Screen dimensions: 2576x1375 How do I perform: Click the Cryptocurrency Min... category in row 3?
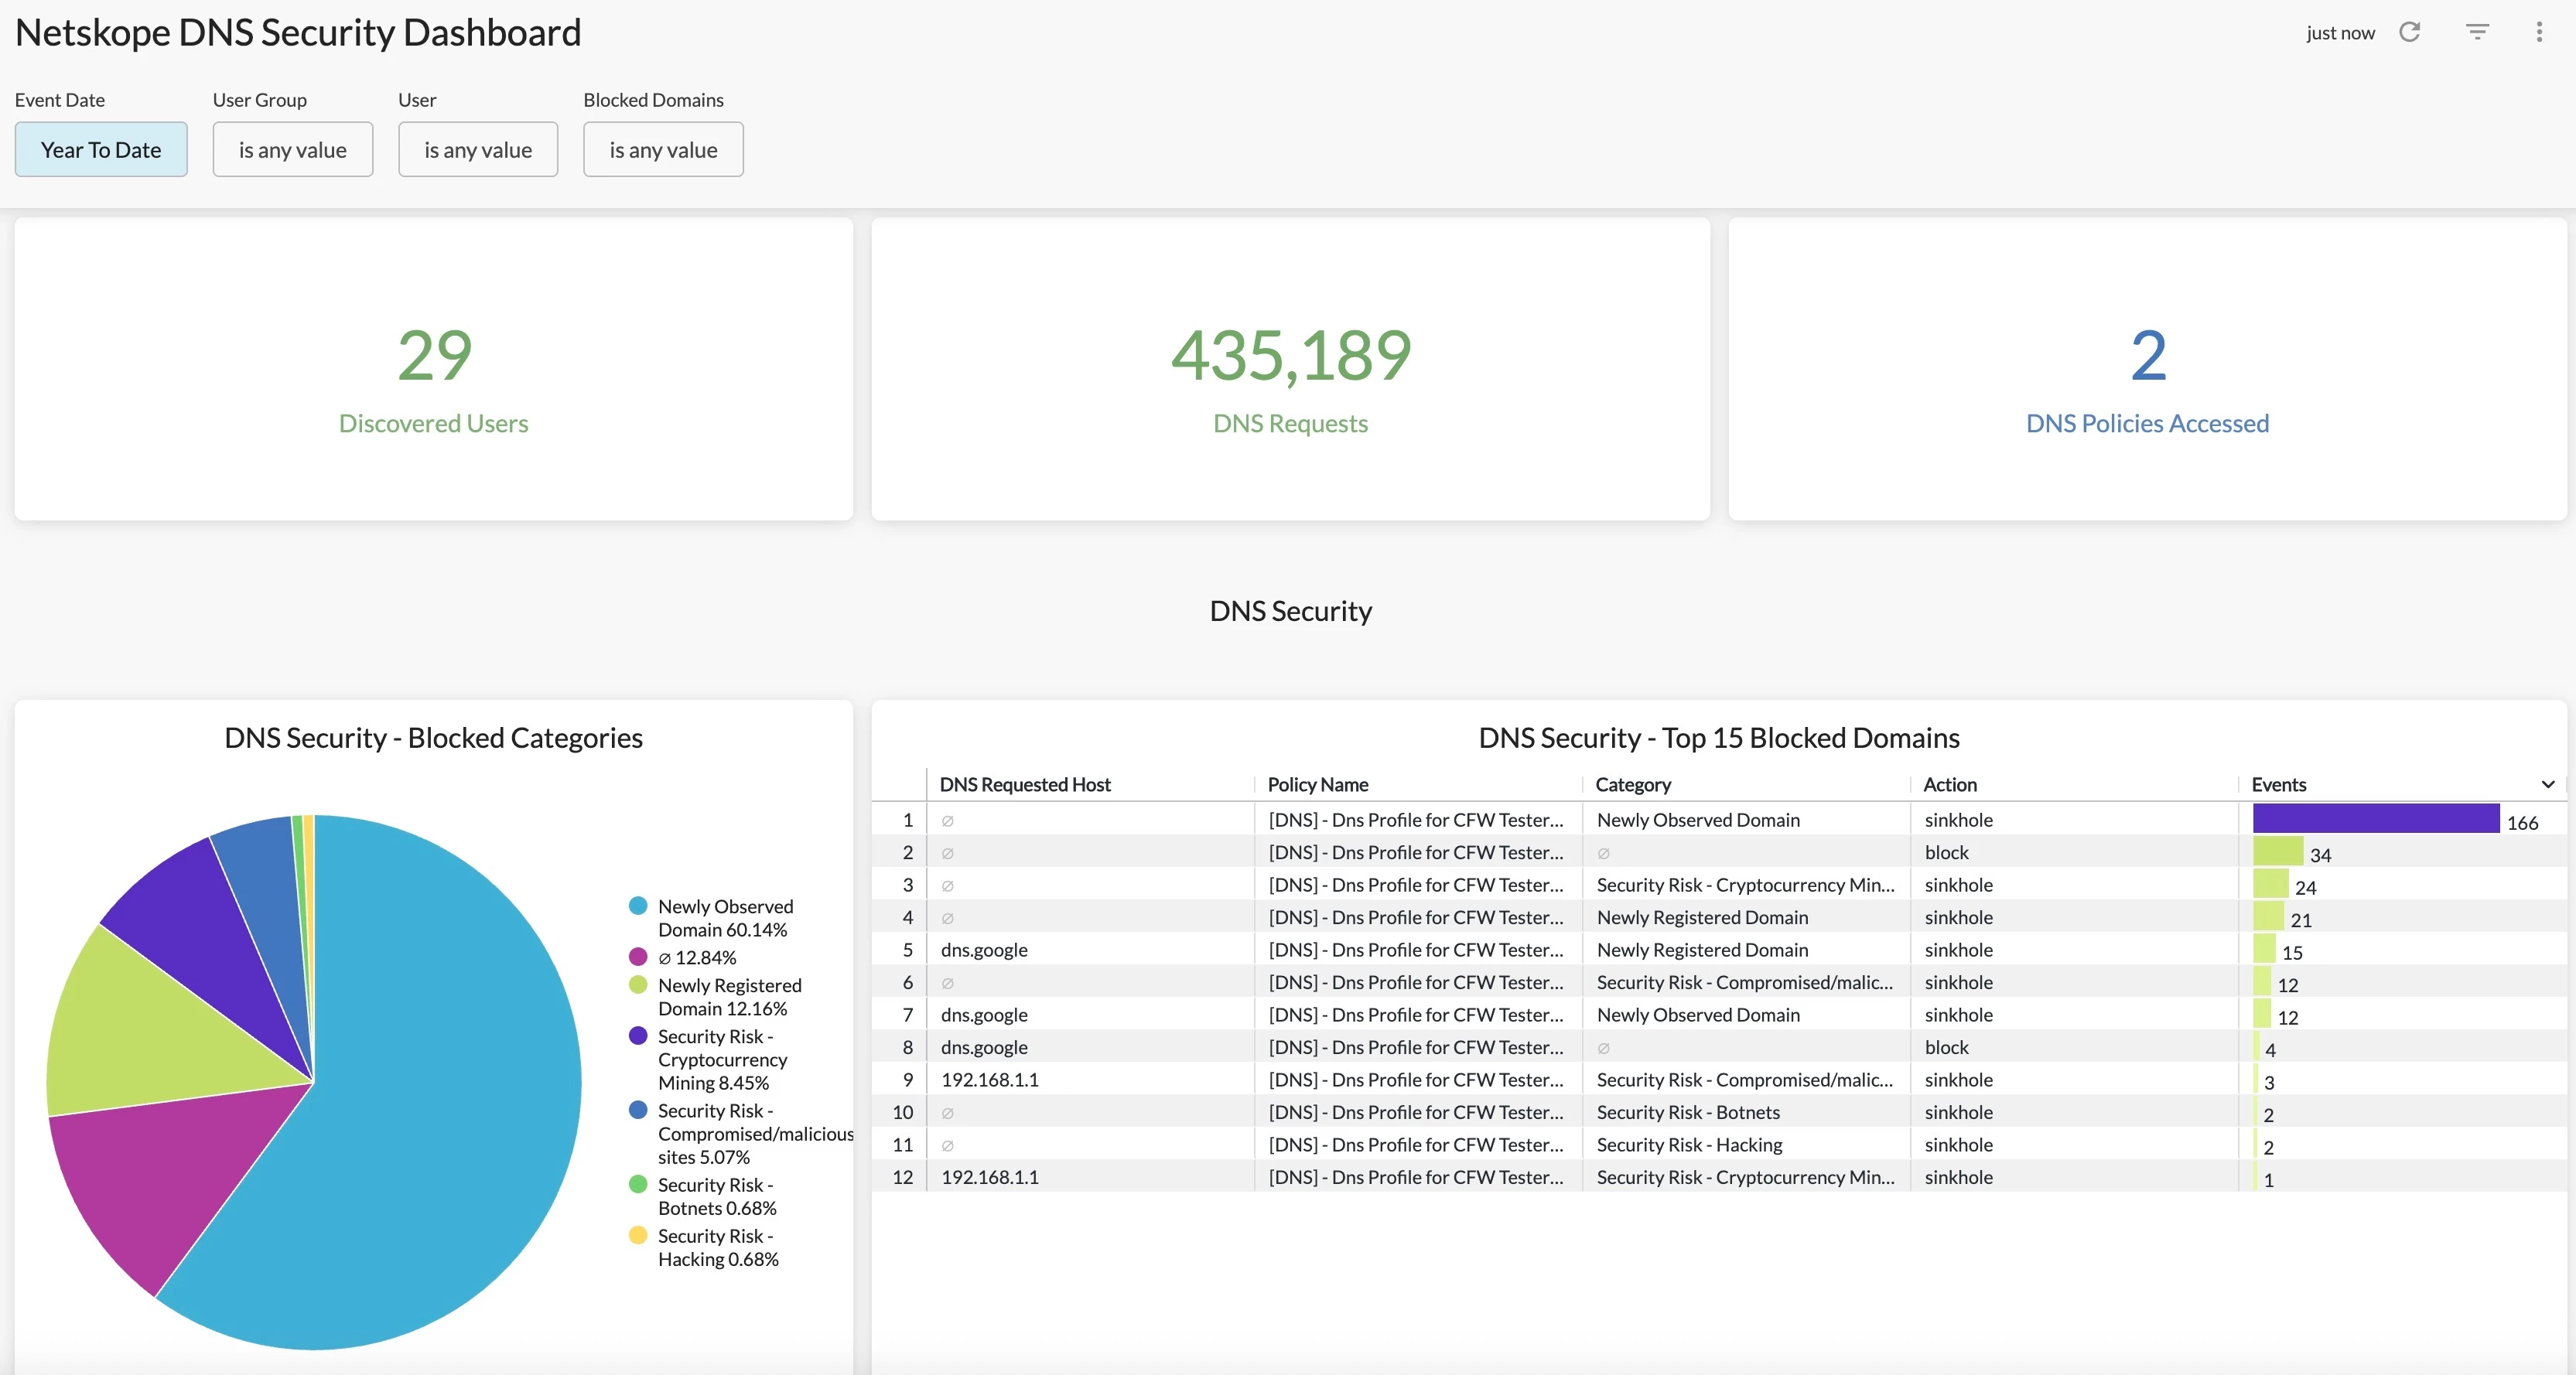[x=1745, y=885]
